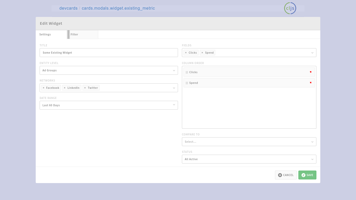Remove the Clicks tag from Fields
The image size is (356, 200).
click(186, 53)
